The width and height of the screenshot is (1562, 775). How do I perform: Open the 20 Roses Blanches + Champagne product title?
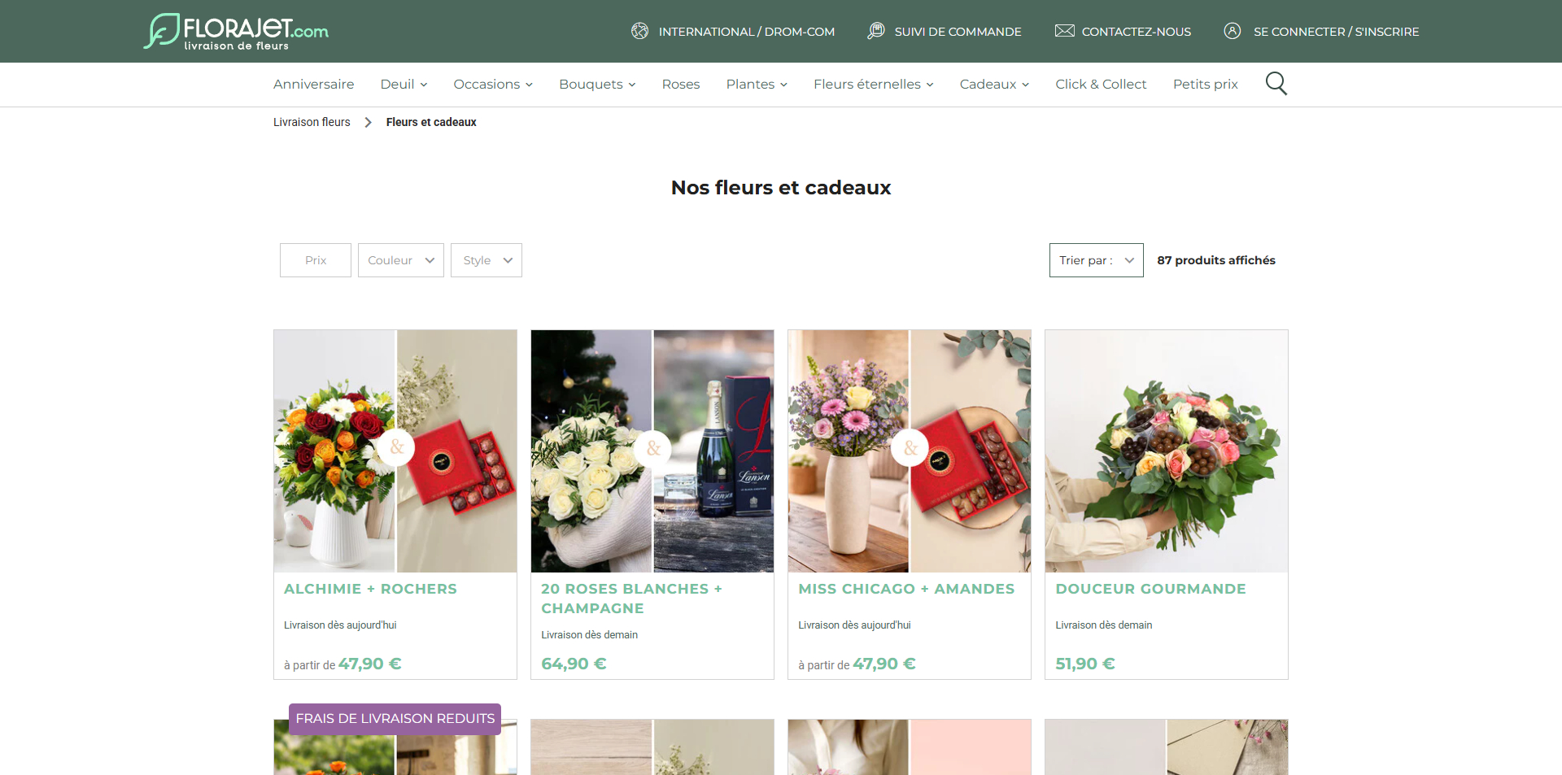631,599
